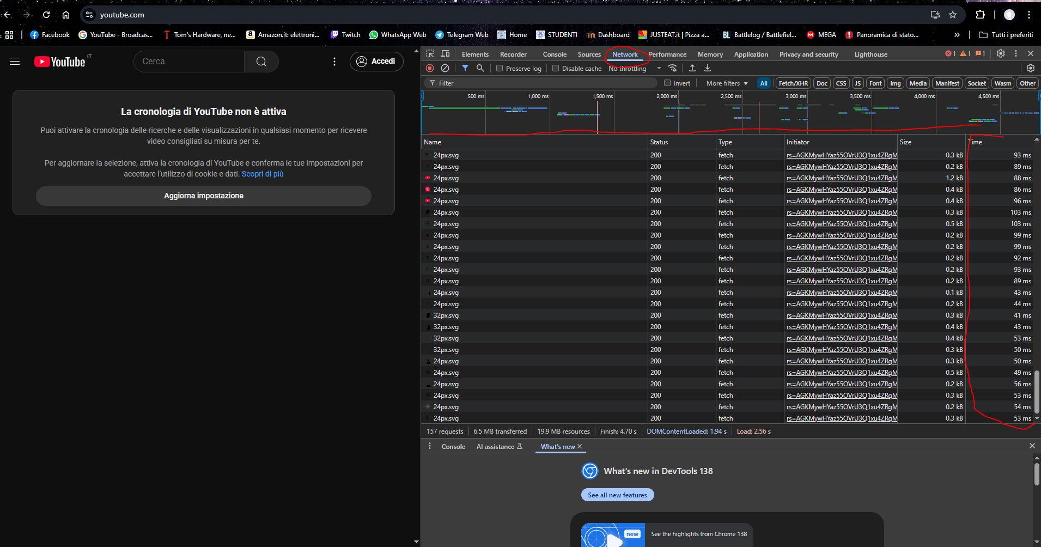The height and width of the screenshot is (547, 1041).
Task: Stop recording network log
Action: tap(430, 68)
